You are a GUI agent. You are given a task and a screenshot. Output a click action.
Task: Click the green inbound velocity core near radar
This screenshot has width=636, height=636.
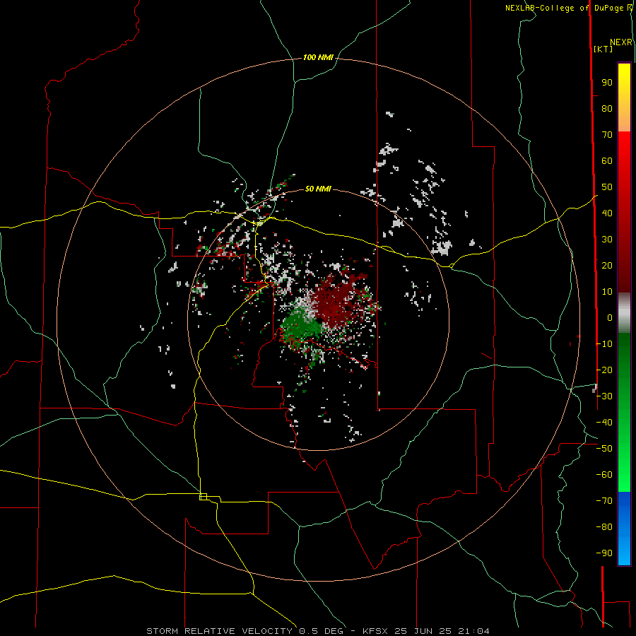point(300,326)
